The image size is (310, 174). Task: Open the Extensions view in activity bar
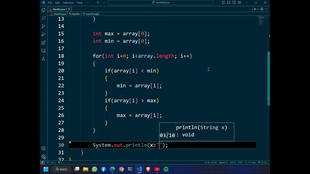pyautogui.click(x=44, y=43)
